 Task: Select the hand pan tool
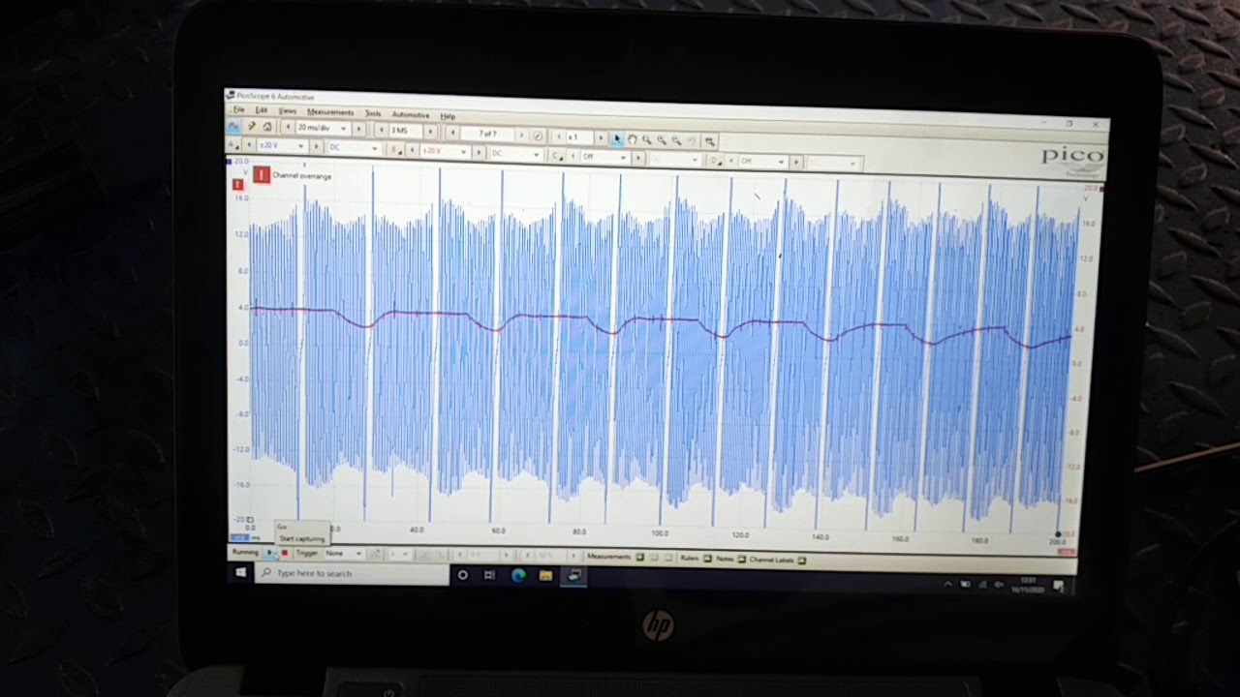point(632,138)
